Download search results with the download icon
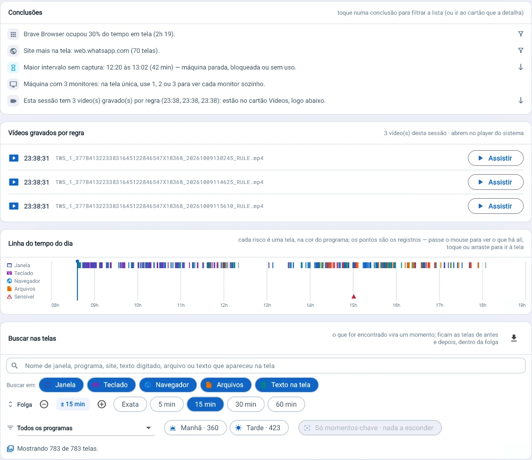This screenshot has height=460, width=532. point(514,338)
